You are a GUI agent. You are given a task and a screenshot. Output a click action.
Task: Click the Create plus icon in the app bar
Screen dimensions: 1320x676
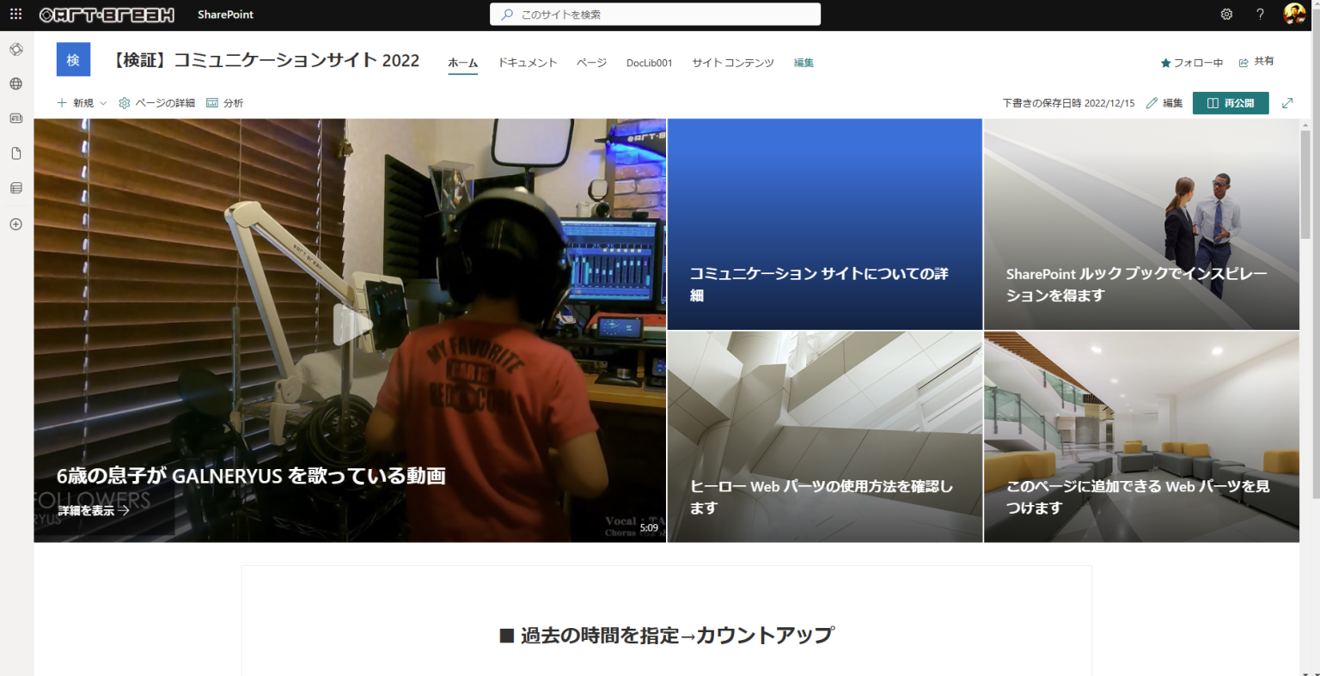click(15, 223)
